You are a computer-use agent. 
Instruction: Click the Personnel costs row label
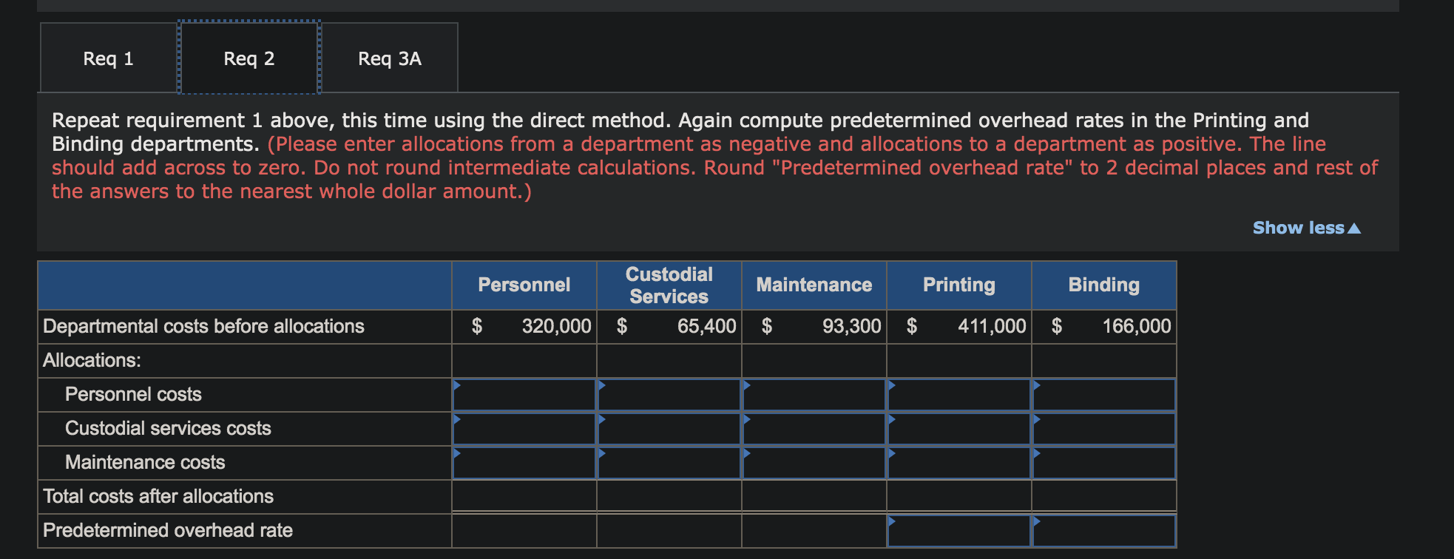coord(133,394)
